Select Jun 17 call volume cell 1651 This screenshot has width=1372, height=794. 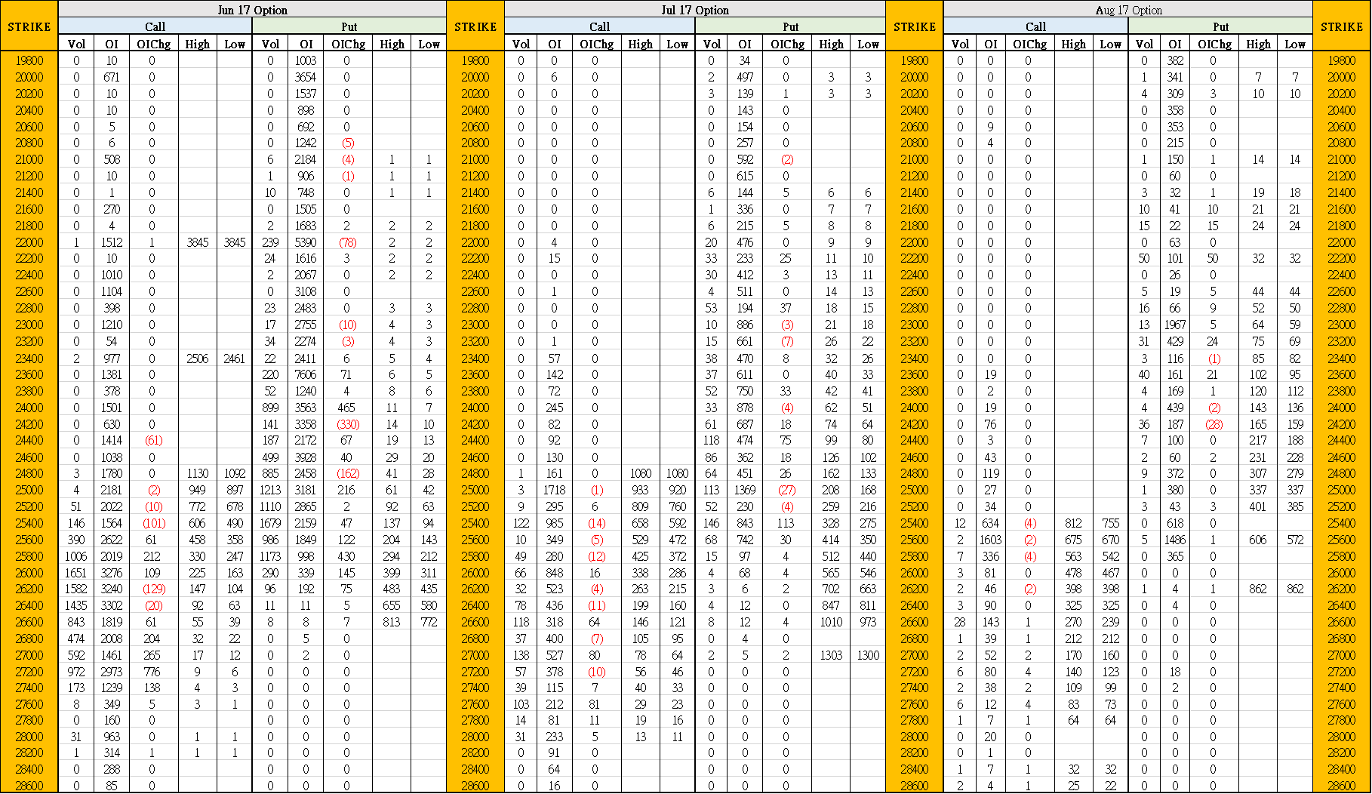point(76,573)
